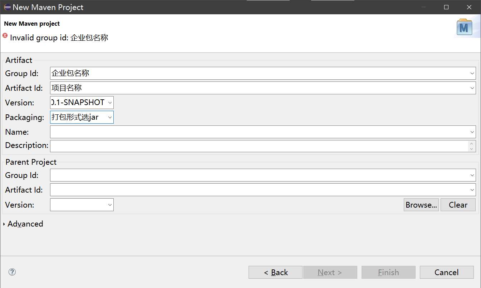481x288 pixels.
Task: Expand the Advanced section
Action: coord(4,224)
